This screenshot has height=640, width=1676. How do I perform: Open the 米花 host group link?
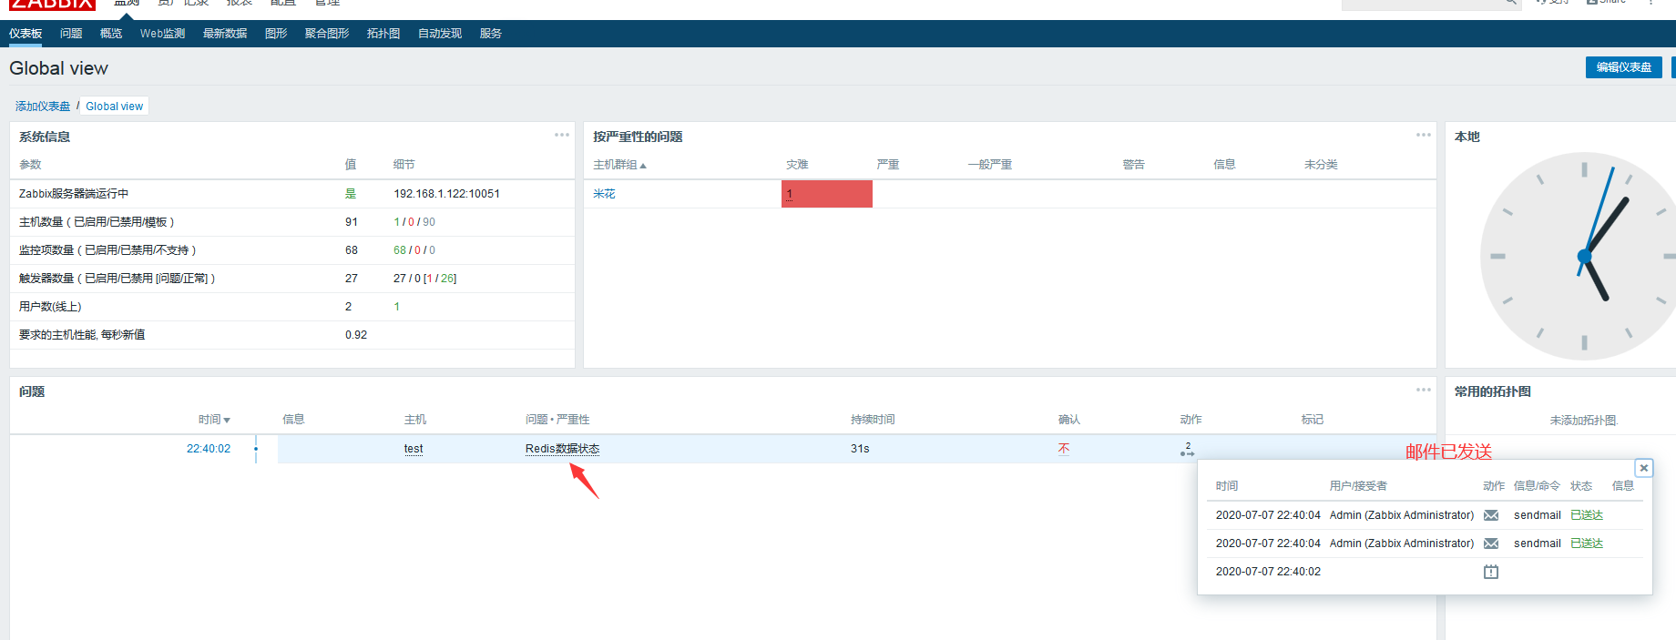click(x=604, y=194)
